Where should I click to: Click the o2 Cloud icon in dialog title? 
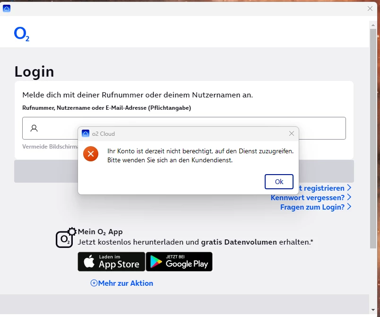86,133
